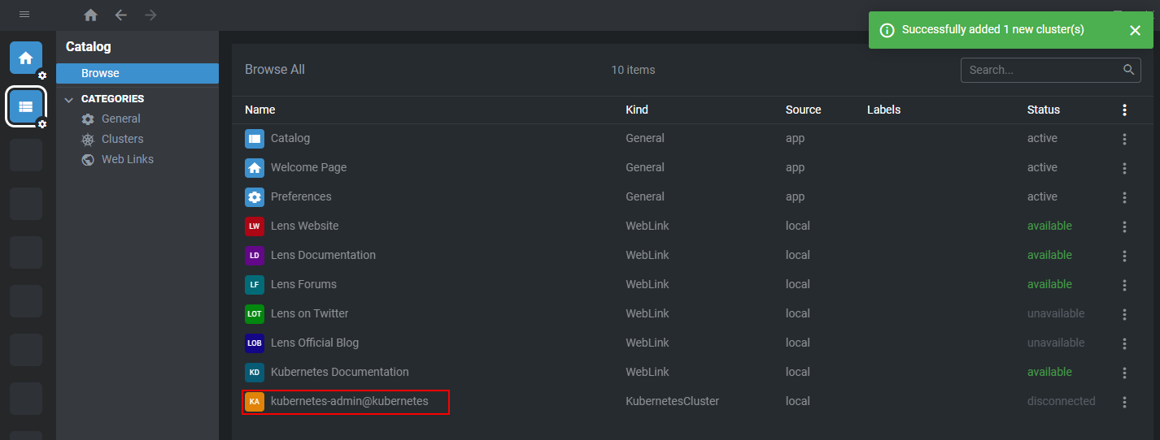Screen dimensions: 1160x440
Task: Select Preferences entry name
Action: coord(301,196)
